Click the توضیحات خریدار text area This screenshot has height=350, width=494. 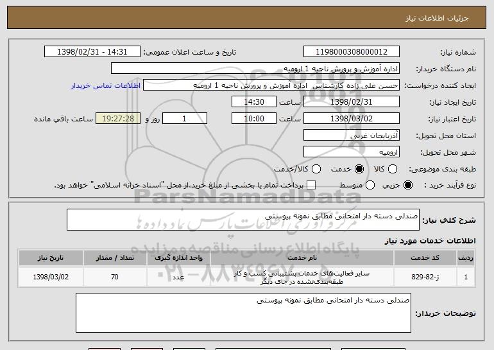tap(243, 313)
